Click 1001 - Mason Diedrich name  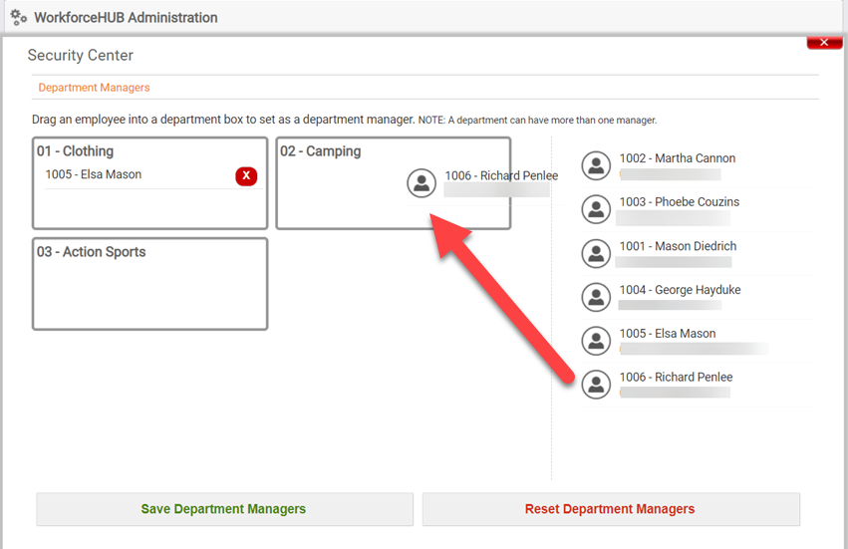coord(678,246)
